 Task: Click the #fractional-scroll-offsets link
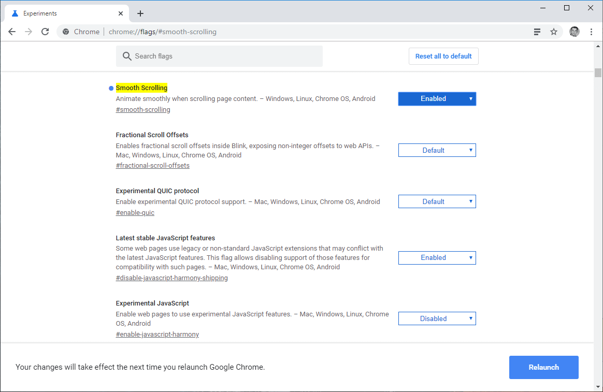(x=153, y=166)
